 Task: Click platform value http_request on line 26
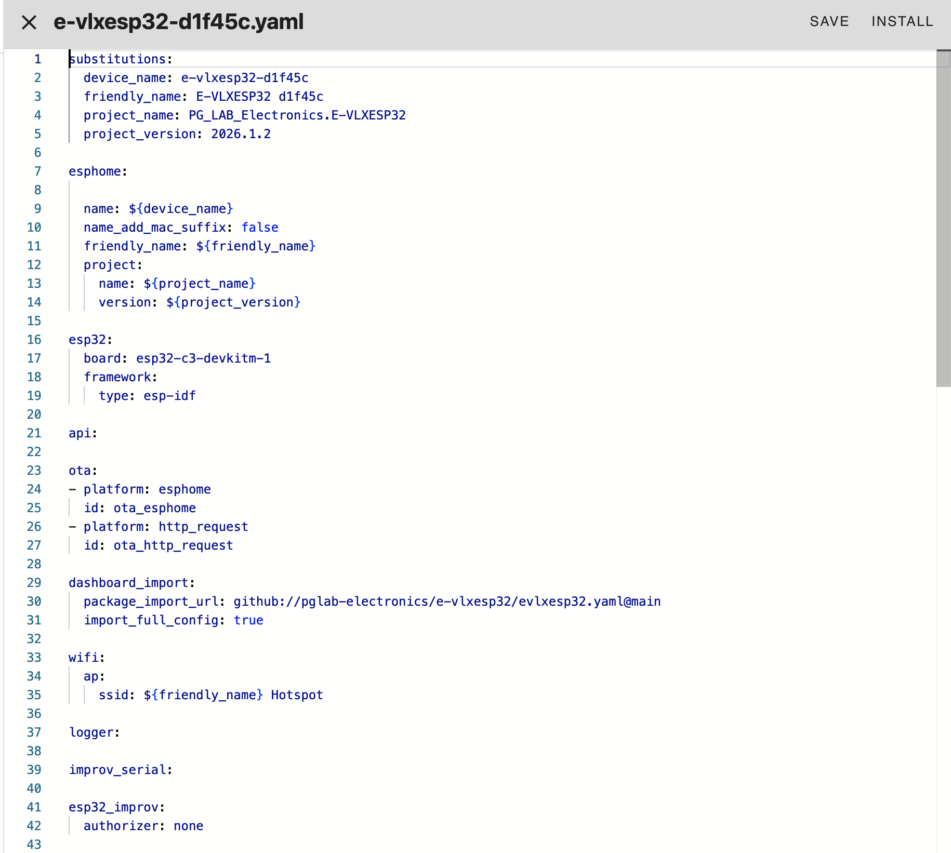click(x=203, y=527)
